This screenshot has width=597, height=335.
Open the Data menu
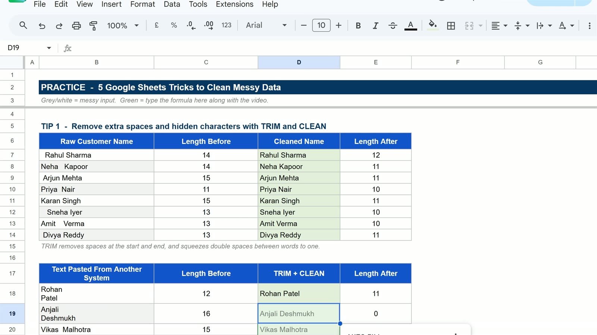172,4
